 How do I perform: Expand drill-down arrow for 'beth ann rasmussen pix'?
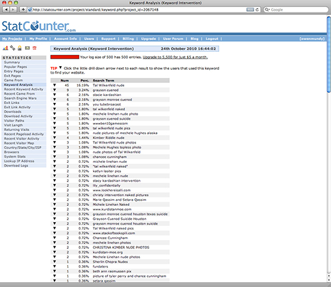tap(54, 271)
